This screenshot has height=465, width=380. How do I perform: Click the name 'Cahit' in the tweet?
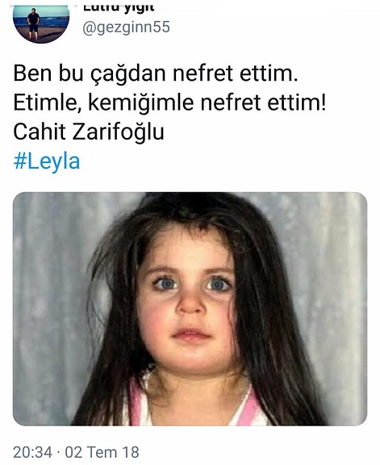click(x=40, y=132)
